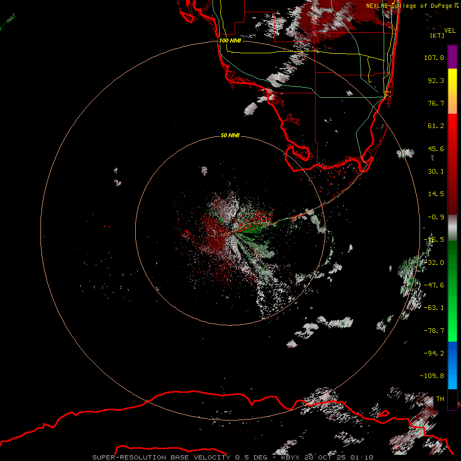Screen dimensions: 461x461
Task: Select the 45.6 scale value
Action: [436, 149]
